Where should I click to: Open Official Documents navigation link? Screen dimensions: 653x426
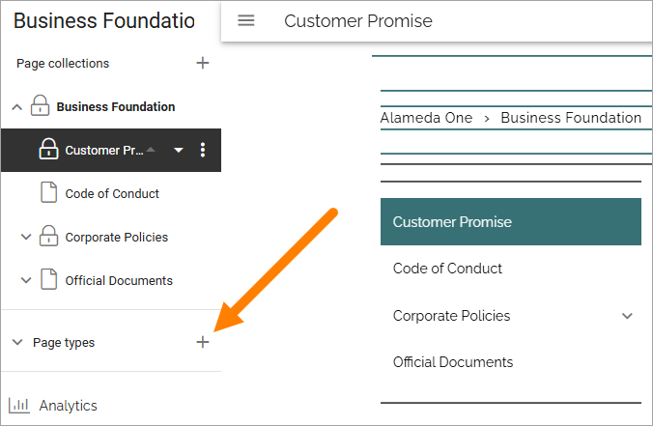(x=453, y=362)
